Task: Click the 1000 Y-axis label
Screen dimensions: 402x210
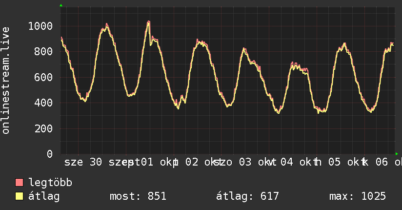Action: click(x=40, y=26)
